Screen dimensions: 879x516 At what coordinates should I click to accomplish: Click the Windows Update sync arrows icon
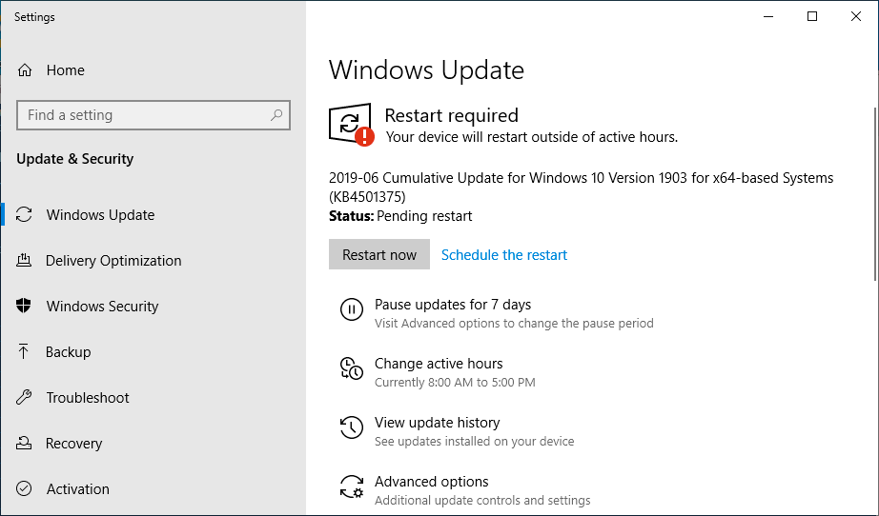pos(24,214)
